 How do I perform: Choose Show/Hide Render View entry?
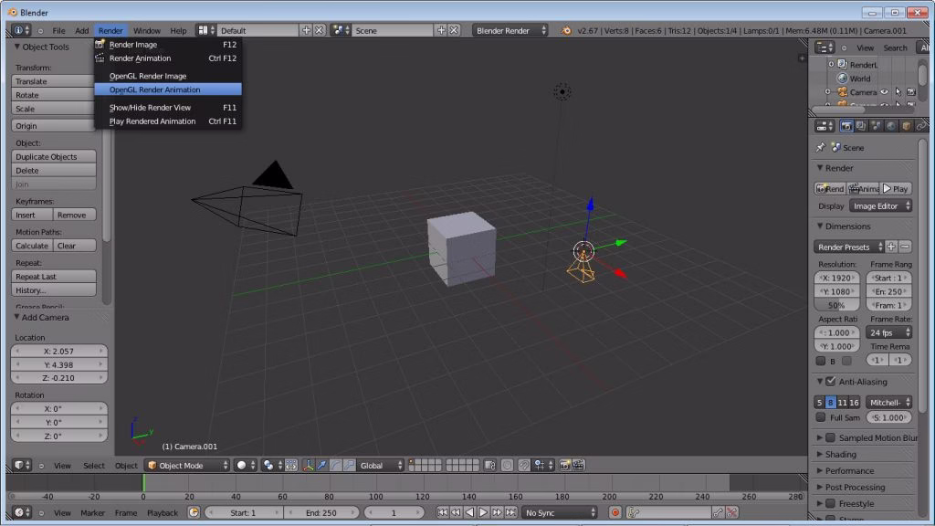168,108
